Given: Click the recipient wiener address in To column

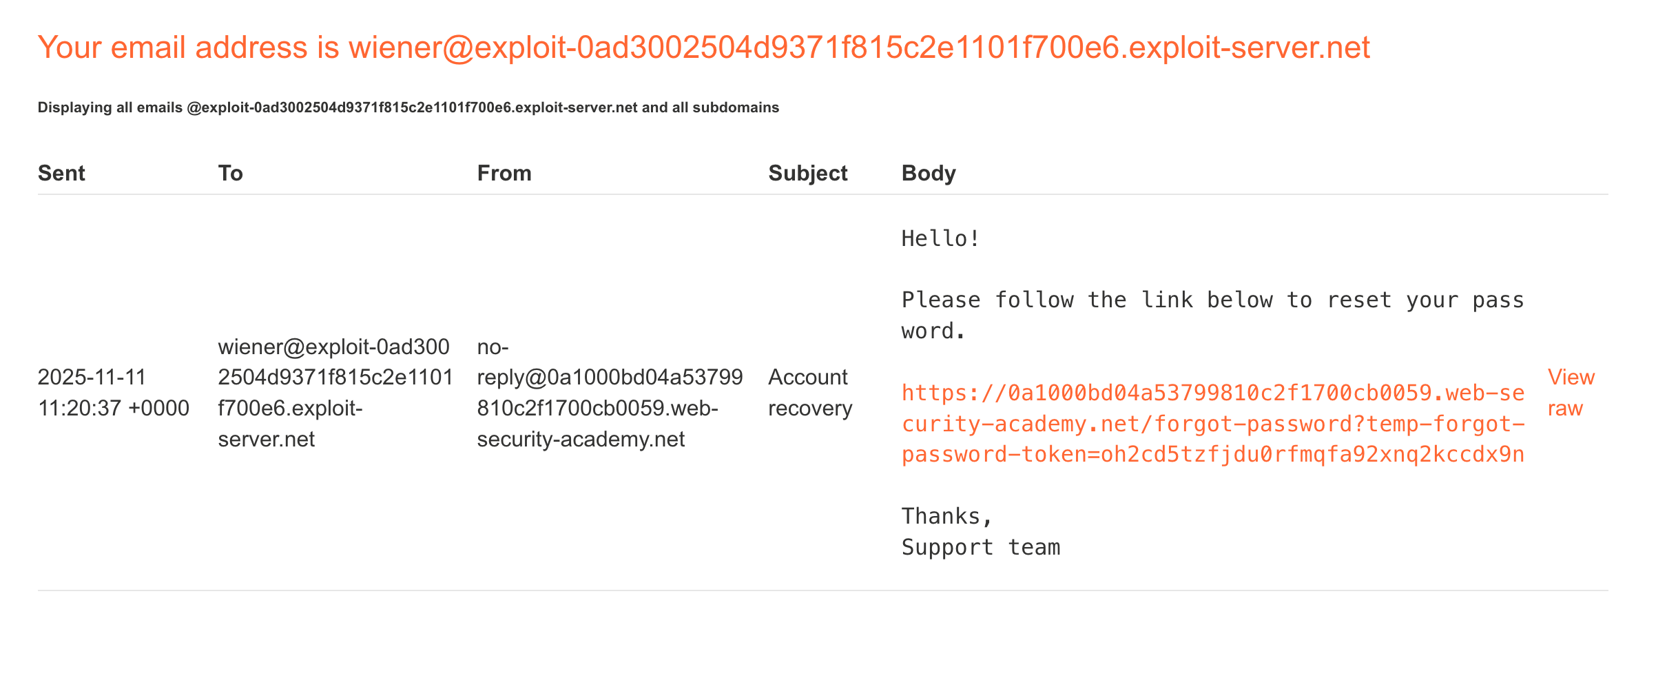Looking at the screenshot, I should pyautogui.click(x=335, y=392).
